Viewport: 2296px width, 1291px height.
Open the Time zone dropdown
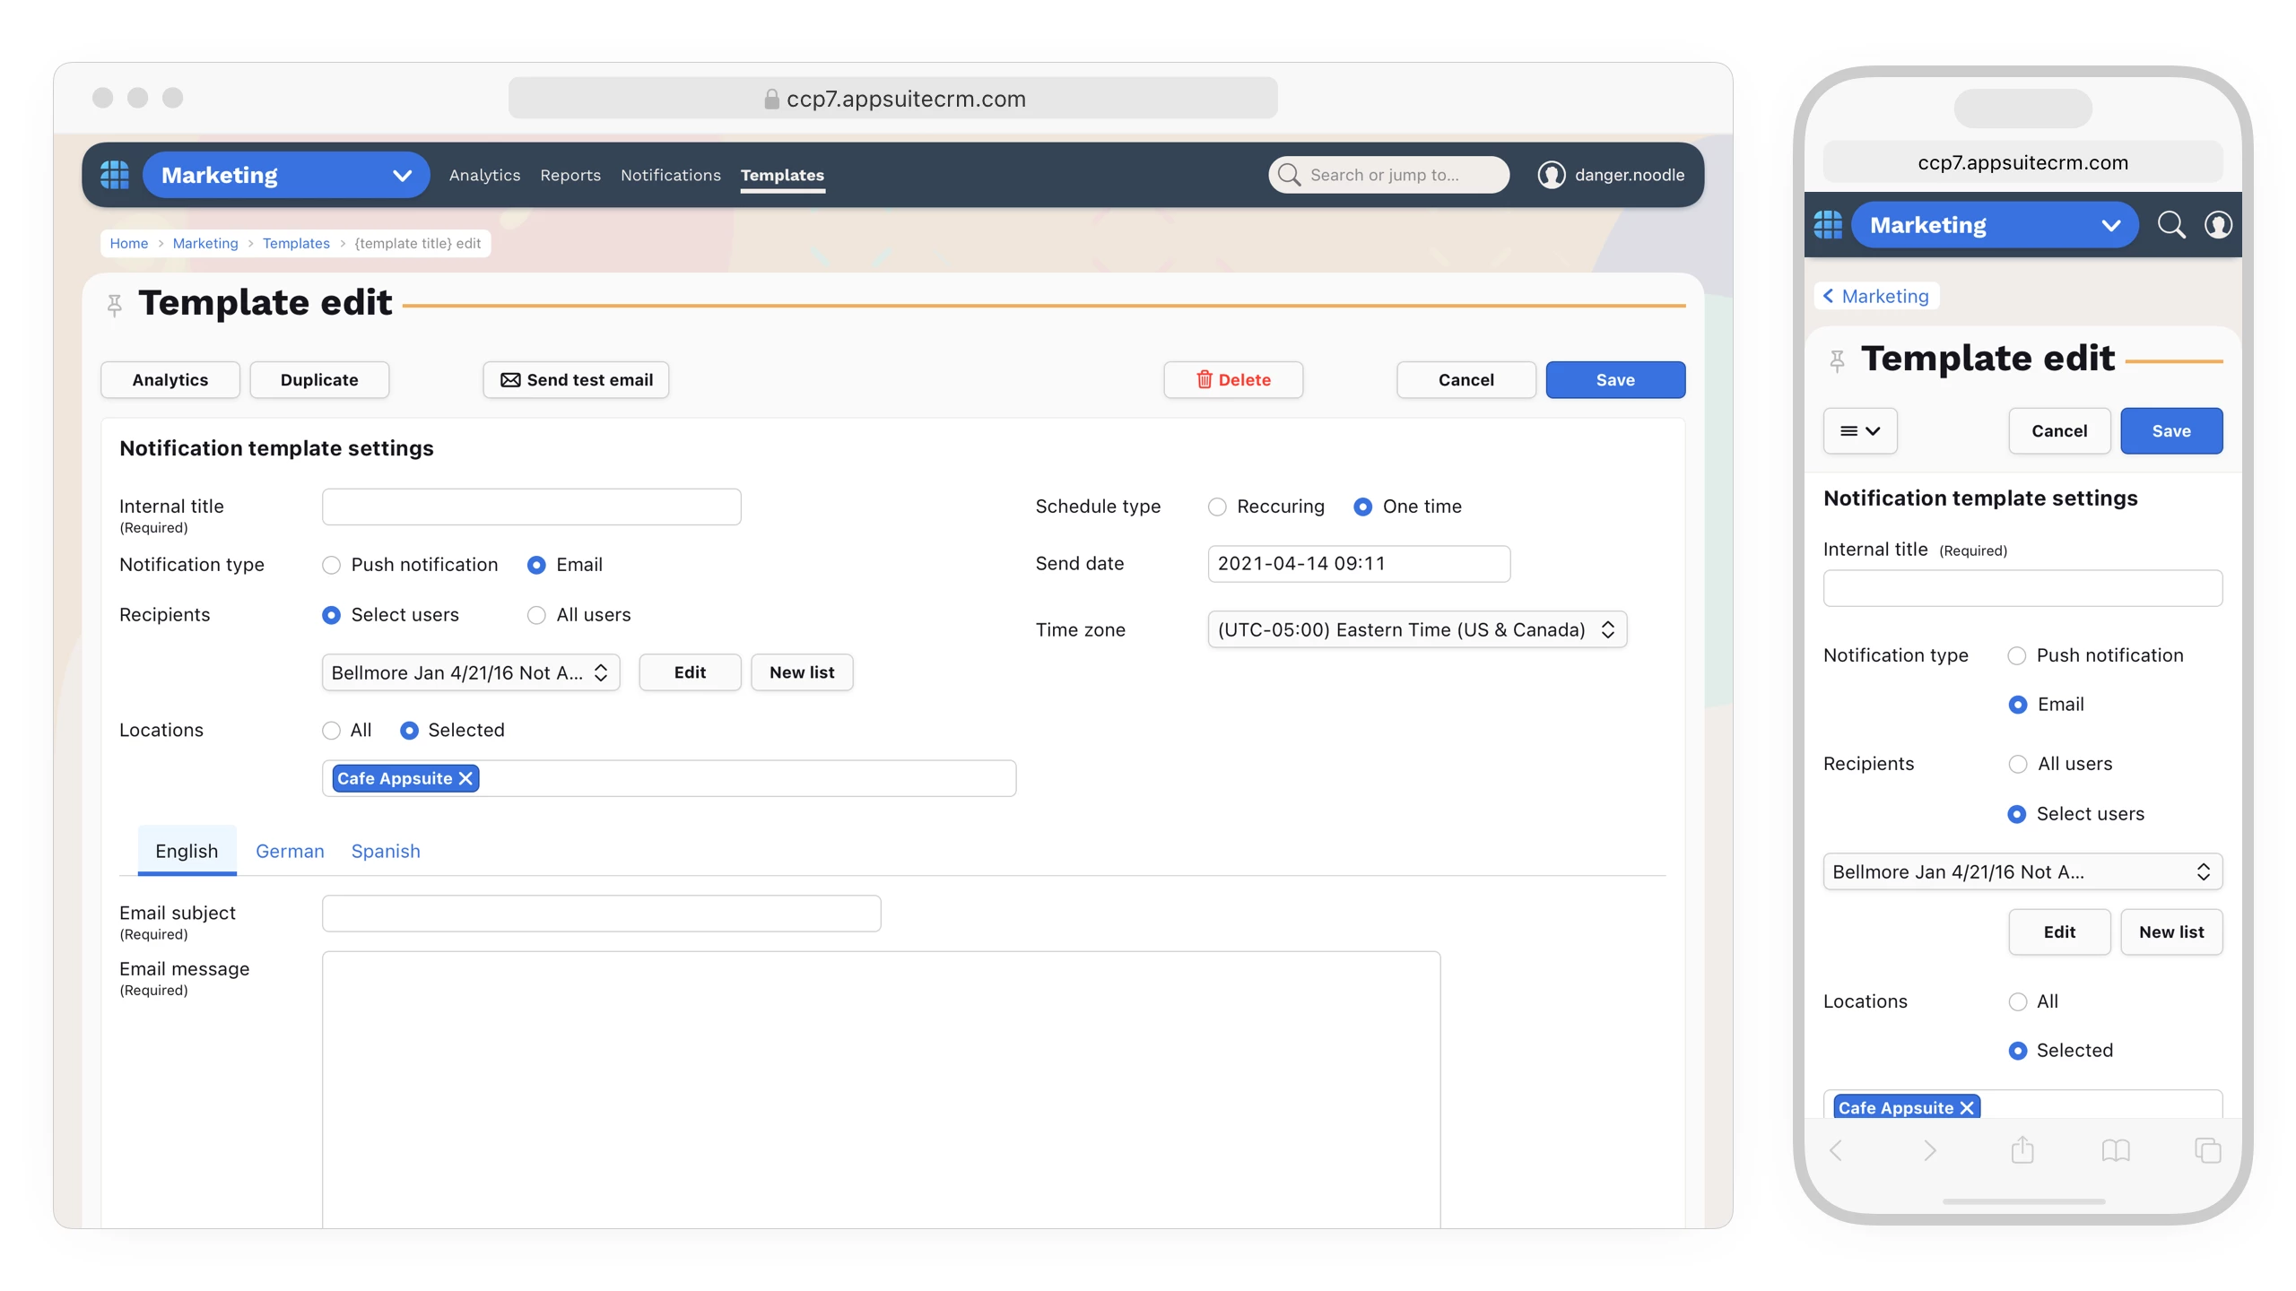[1416, 629]
